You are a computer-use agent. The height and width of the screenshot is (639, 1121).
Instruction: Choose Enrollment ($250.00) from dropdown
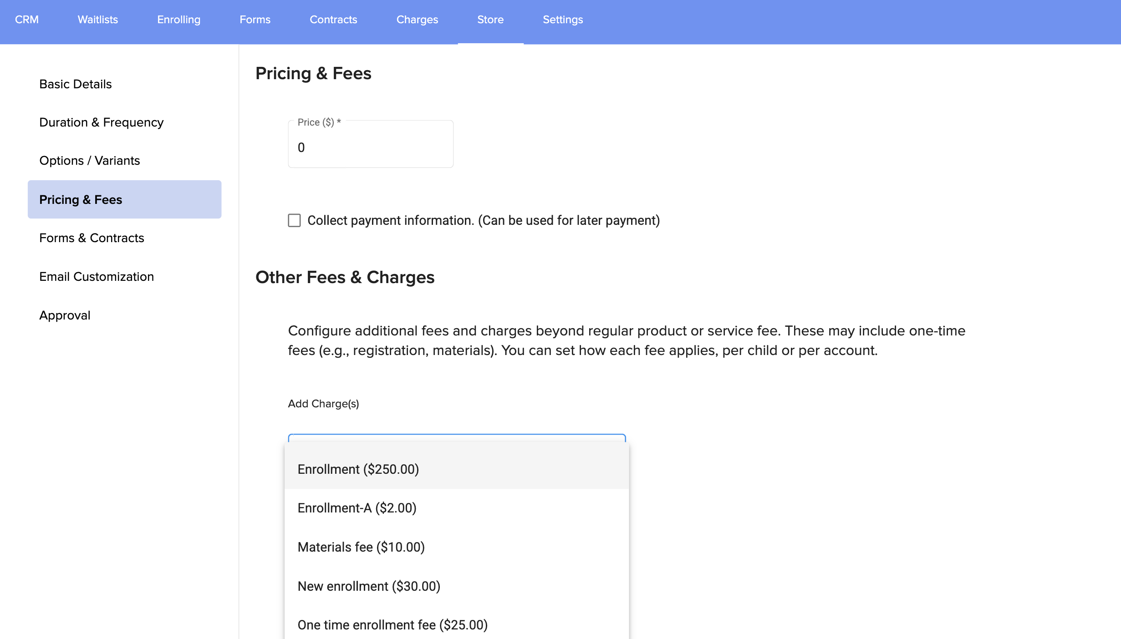point(358,469)
